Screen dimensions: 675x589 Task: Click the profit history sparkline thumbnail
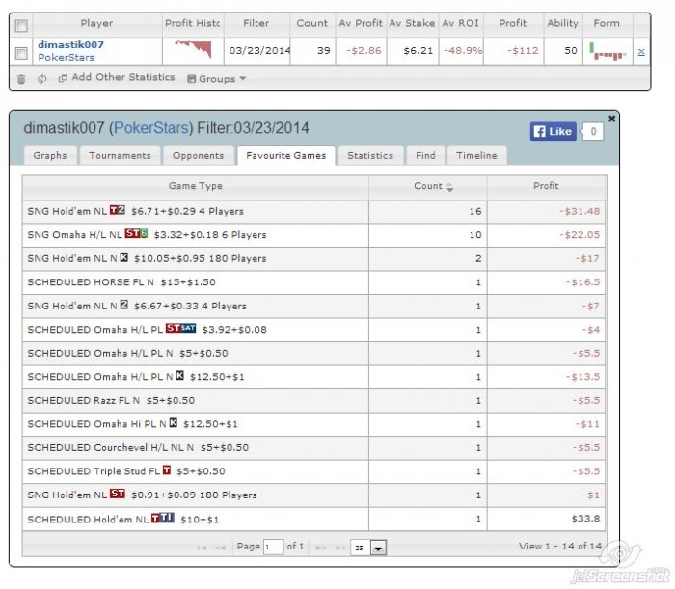click(193, 48)
